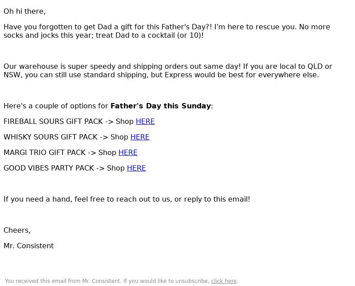Click the 'Mr. Consistent' signature line
Screen dimensions: 355x286
(29, 246)
